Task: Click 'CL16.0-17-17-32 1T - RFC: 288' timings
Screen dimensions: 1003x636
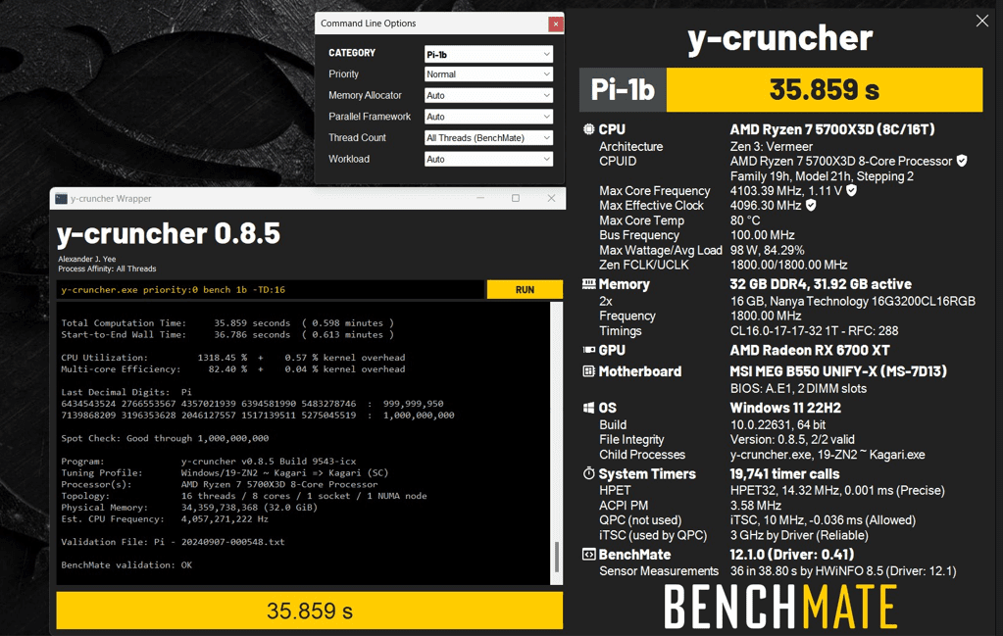Action: point(815,330)
